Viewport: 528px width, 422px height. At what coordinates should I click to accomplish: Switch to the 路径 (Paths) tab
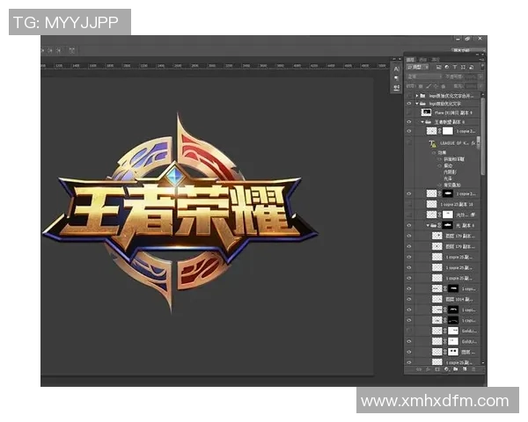pyautogui.click(x=436, y=60)
